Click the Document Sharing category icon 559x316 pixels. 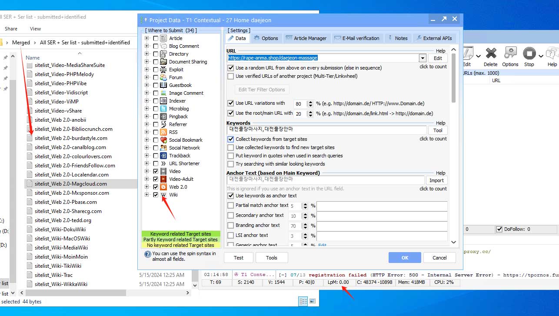pyautogui.click(x=163, y=62)
